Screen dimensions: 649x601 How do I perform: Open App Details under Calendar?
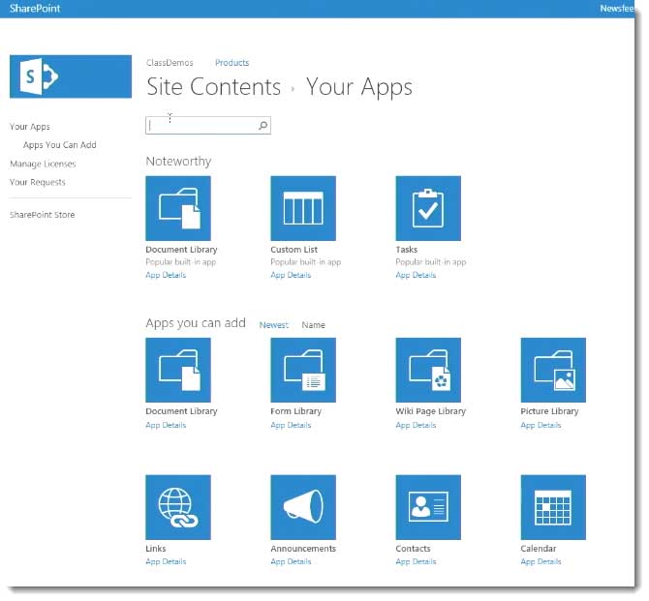[541, 561]
